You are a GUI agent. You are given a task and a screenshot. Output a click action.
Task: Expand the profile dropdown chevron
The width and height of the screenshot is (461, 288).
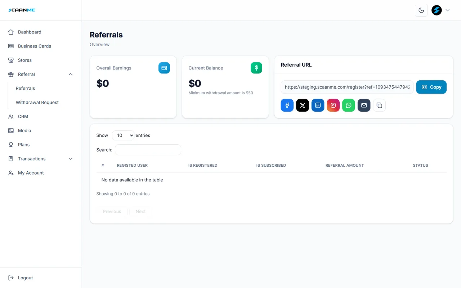(x=448, y=10)
